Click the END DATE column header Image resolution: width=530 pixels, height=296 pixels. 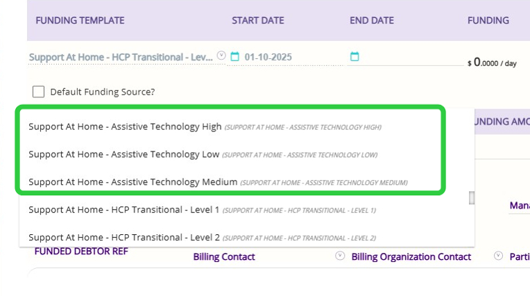click(x=372, y=20)
